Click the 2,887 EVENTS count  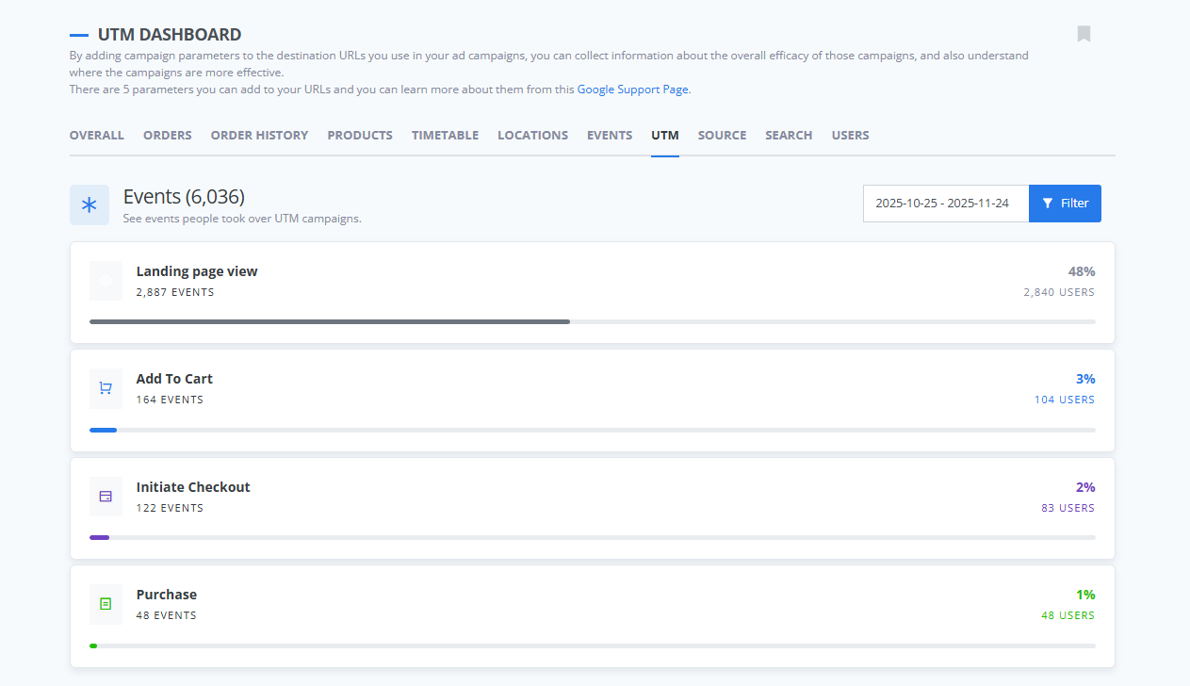(x=175, y=292)
